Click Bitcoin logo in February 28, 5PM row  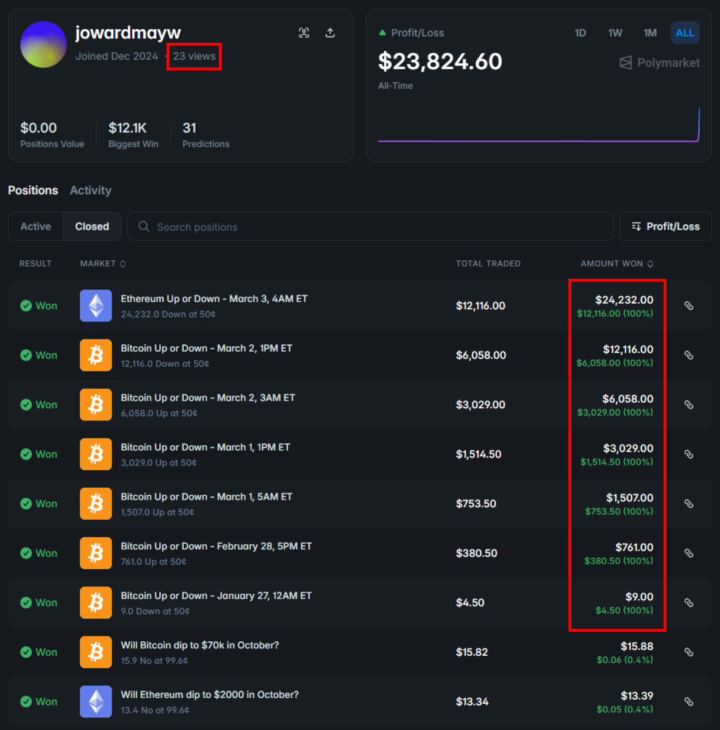coord(96,553)
